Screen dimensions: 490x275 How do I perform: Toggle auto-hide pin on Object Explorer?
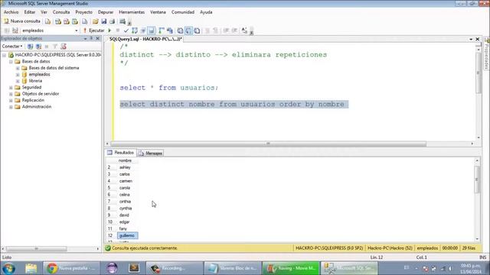click(x=91, y=38)
